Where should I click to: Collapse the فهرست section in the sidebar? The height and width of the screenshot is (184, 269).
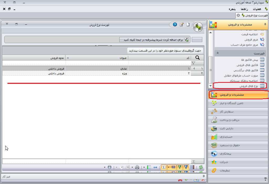pyautogui.click(x=218, y=53)
